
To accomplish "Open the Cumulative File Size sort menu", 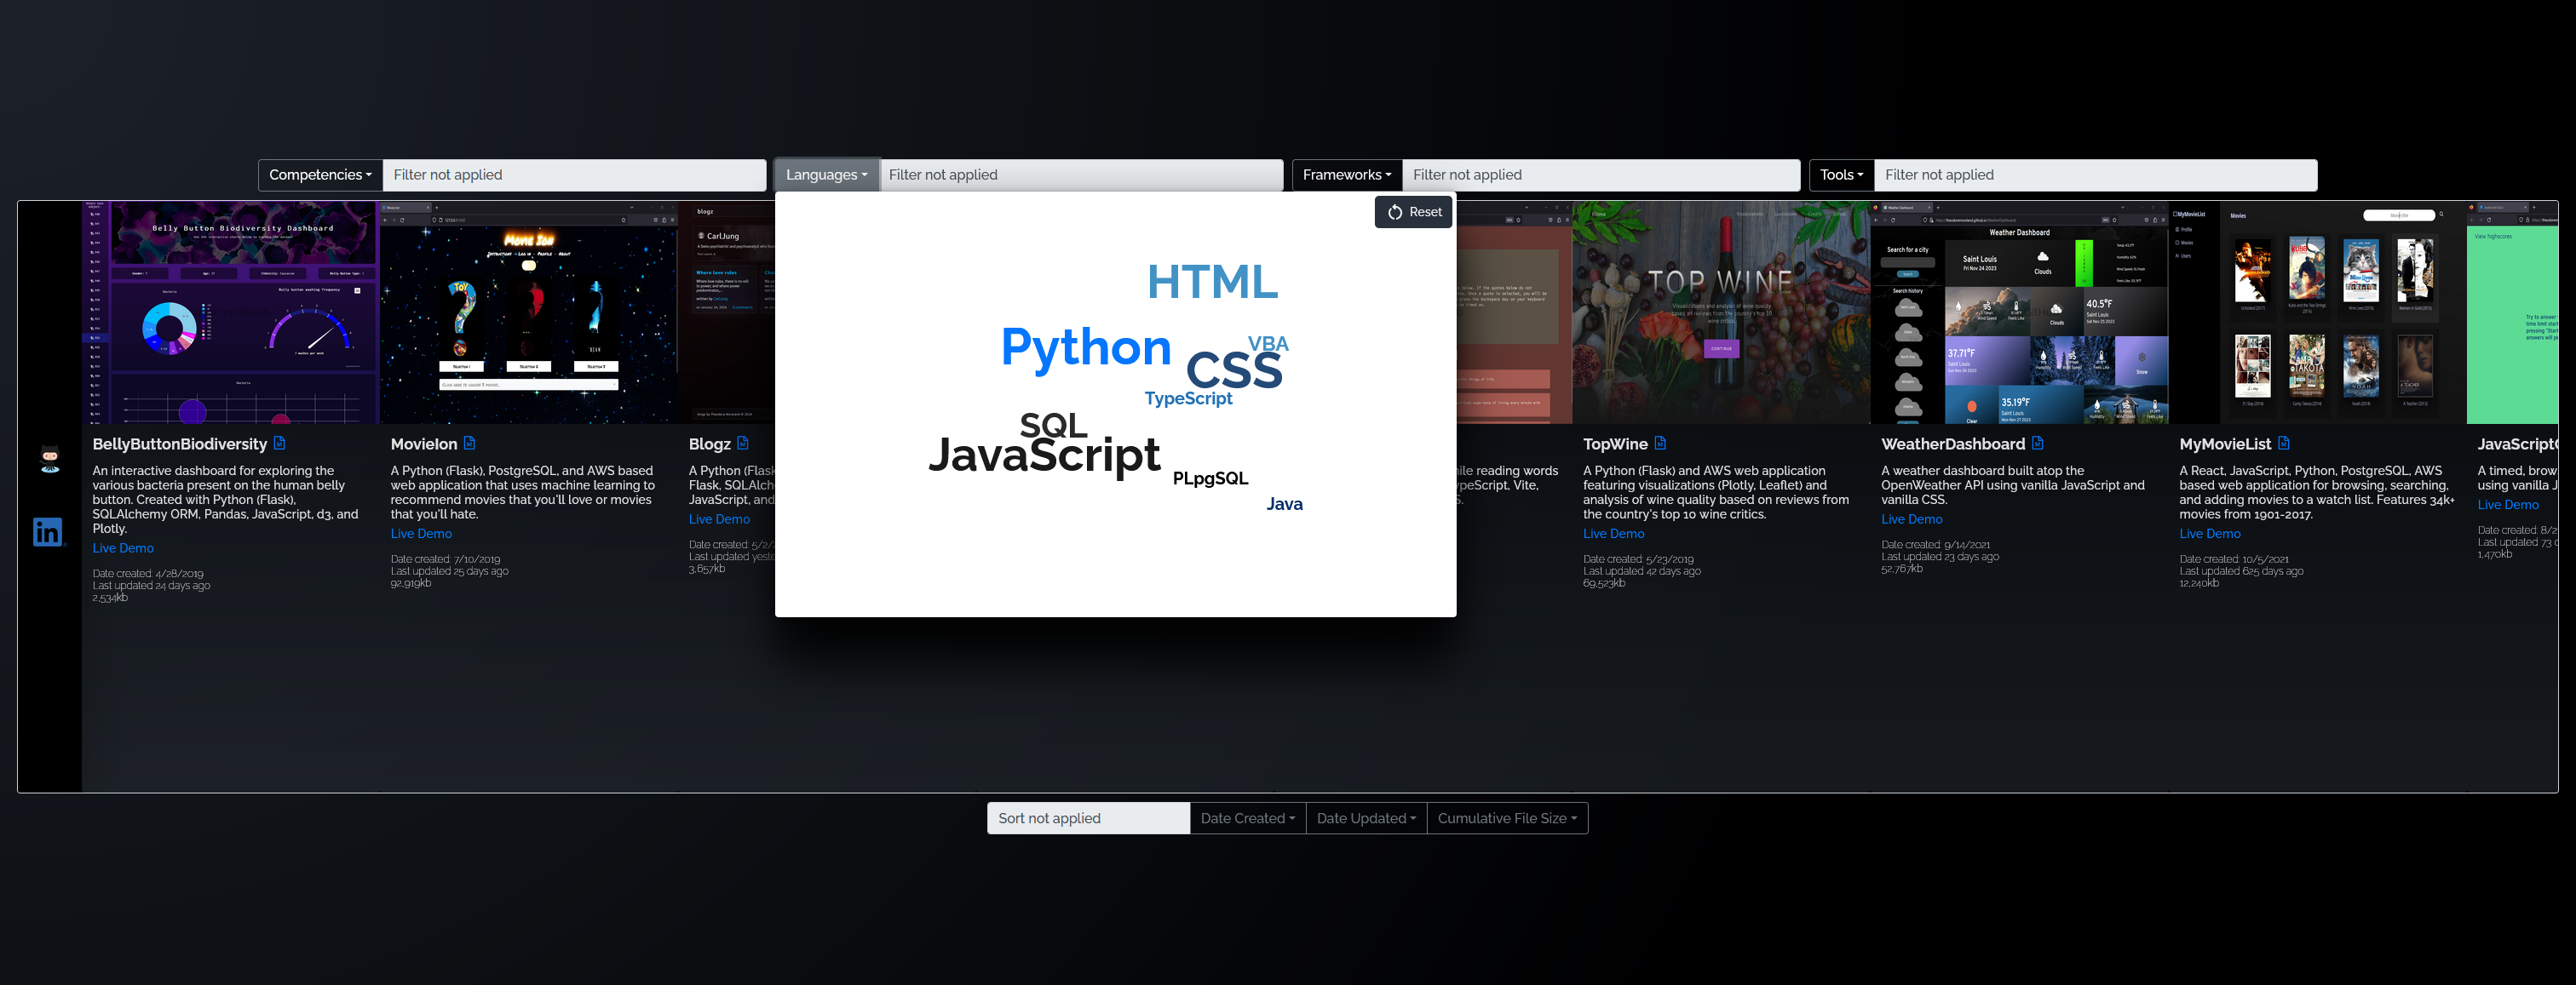I will coord(1506,818).
